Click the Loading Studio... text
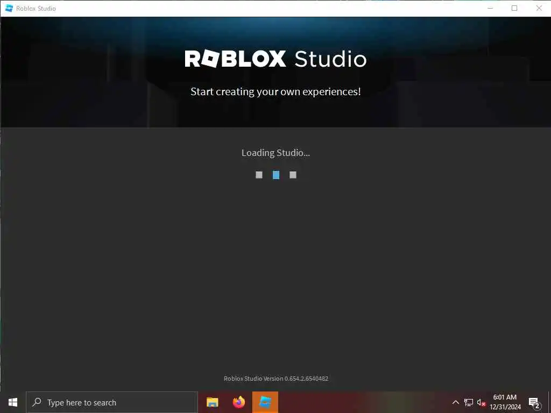The height and width of the screenshot is (413, 551). (276, 153)
